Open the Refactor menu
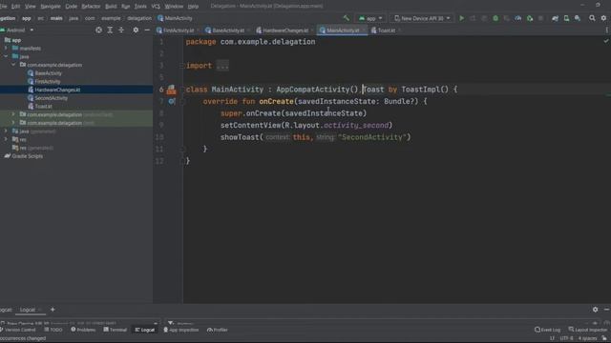Image resolution: width=611 pixels, height=343 pixels. 91,7
